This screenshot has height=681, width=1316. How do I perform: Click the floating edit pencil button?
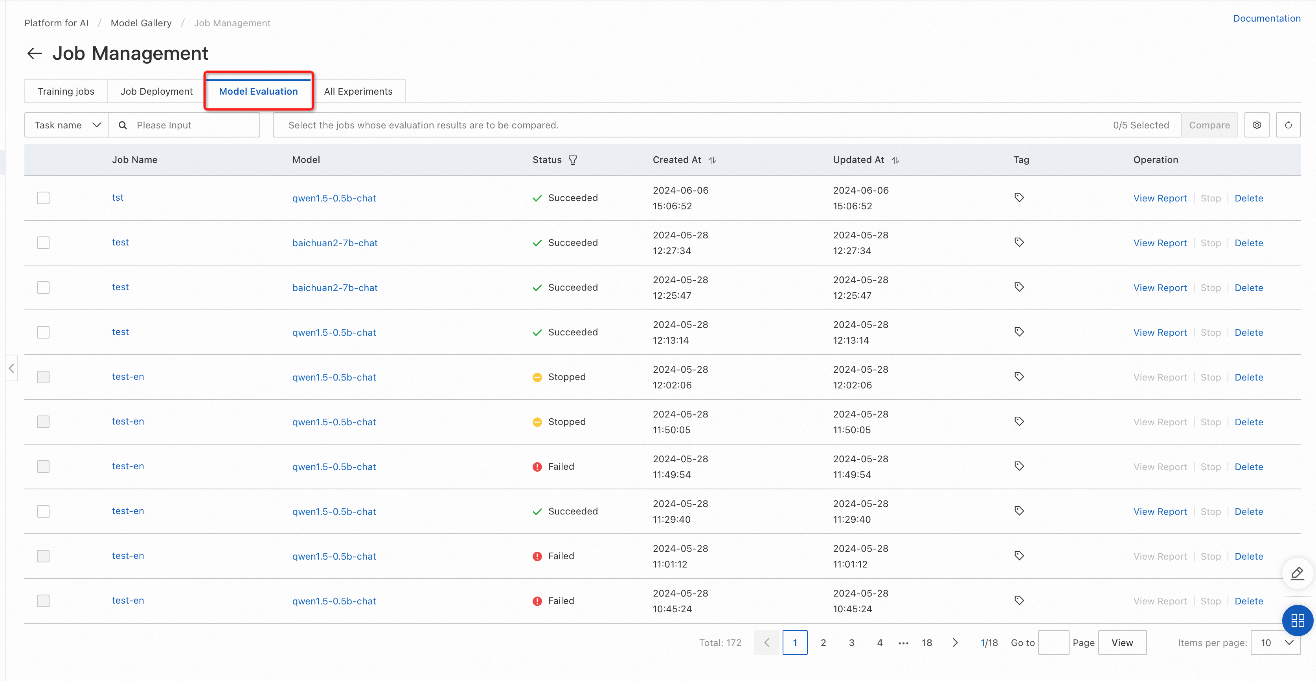(1298, 574)
